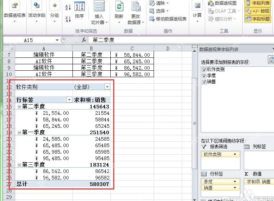Screen dimensions: 274x201
Task: Open 季度 dropdown in 行标签 area
Action: pos(235,182)
